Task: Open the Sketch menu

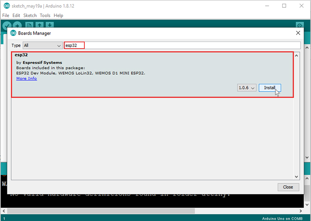Action: click(x=30, y=16)
